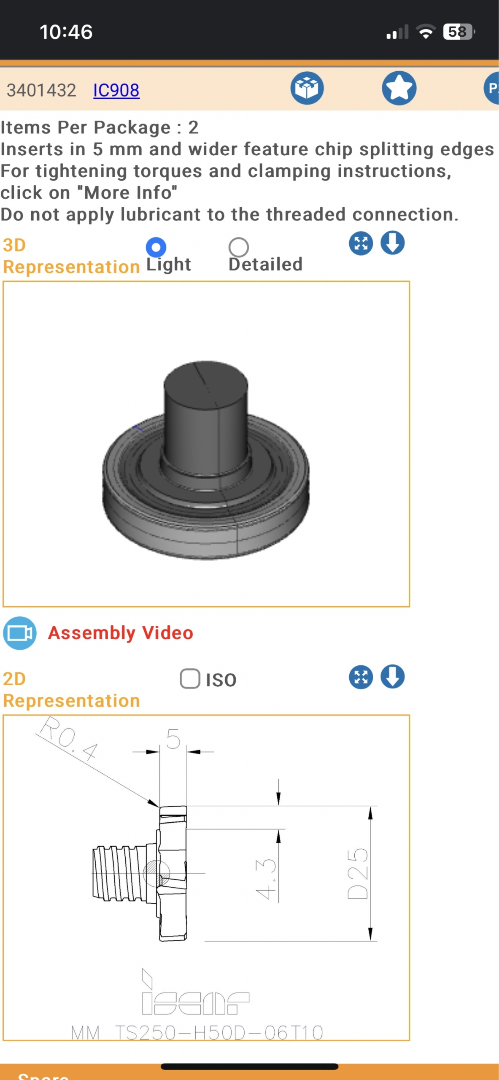The width and height of the screenshot is (499, 1080).
Task: Expand the 2D representation to fullscreen
Action: pos(361,677)
